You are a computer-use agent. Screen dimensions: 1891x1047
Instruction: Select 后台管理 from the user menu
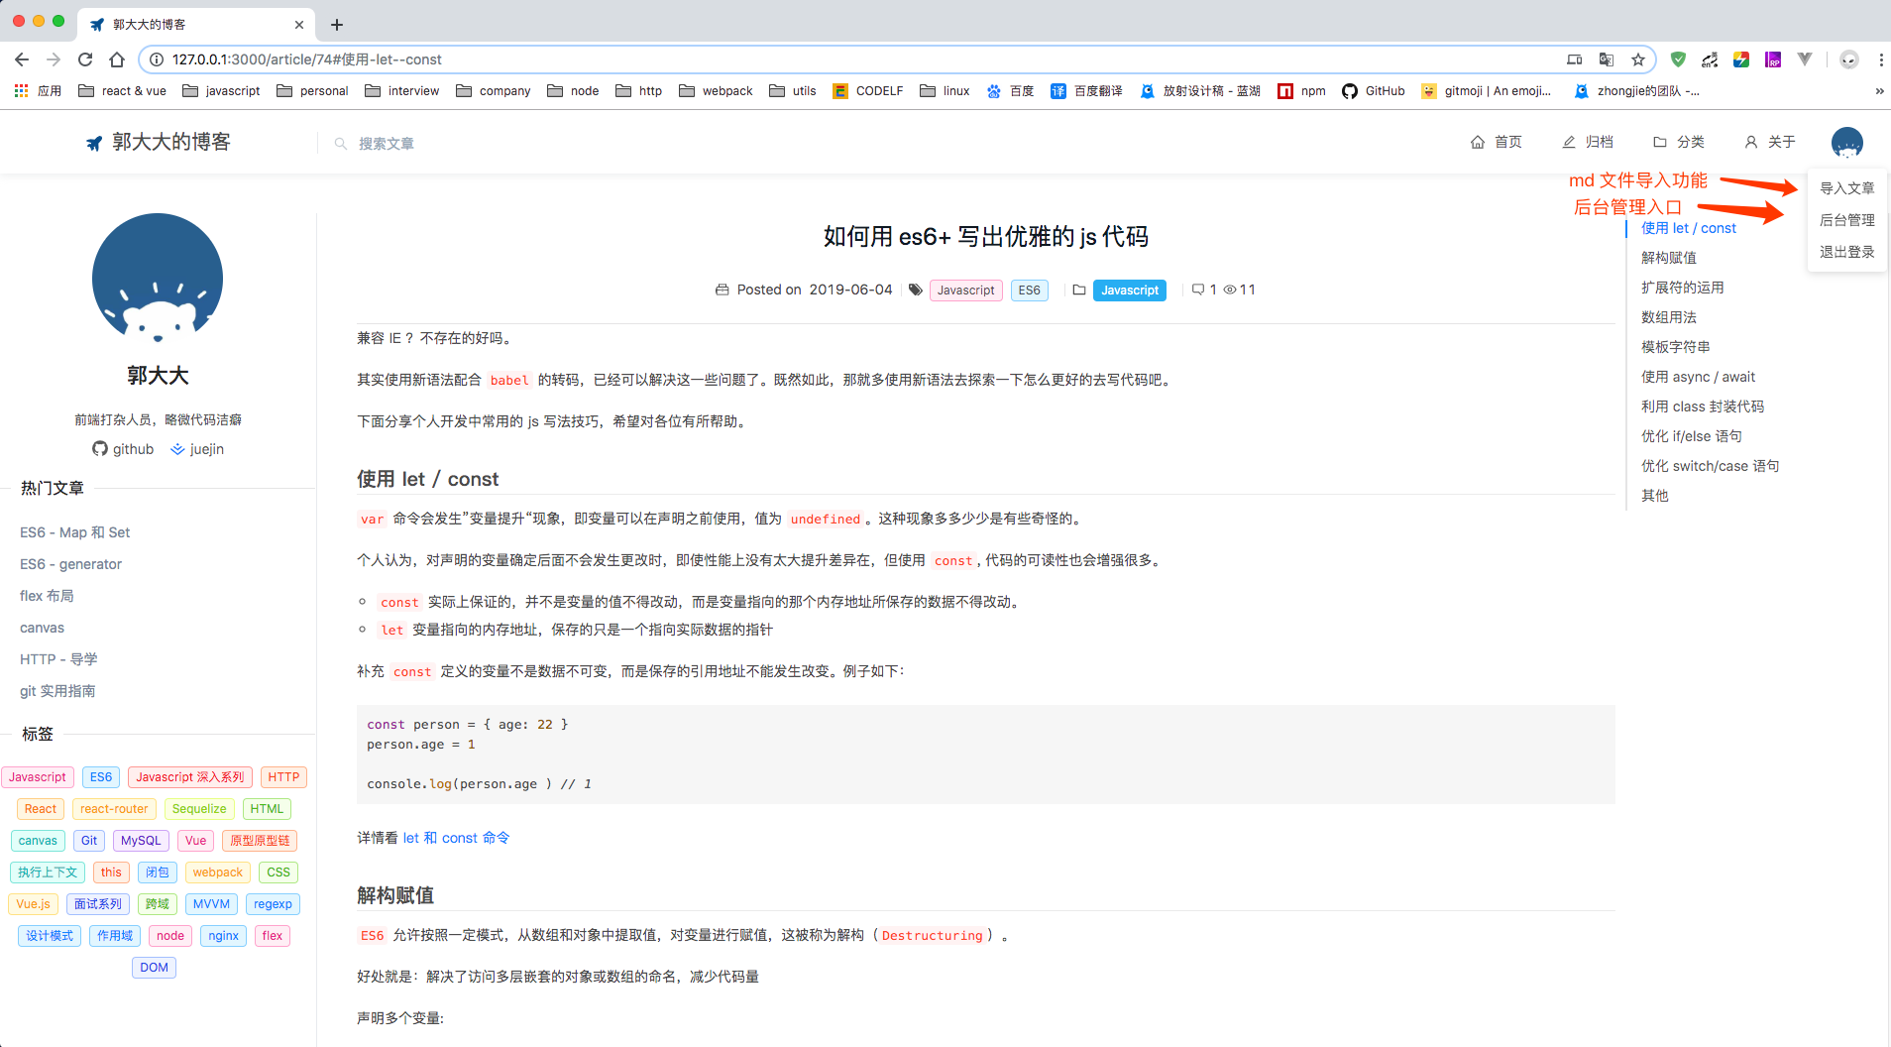pos(1847,220)
